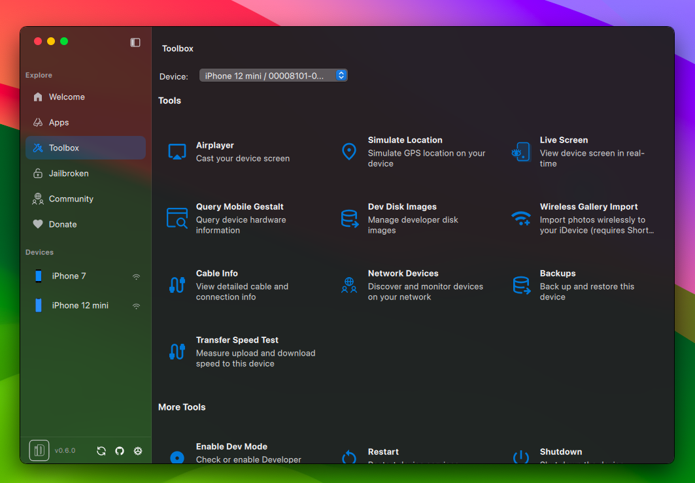Click the Devices section header
Image resolution: width=695 pixels, height=483 pixels.
pos(39,252)
